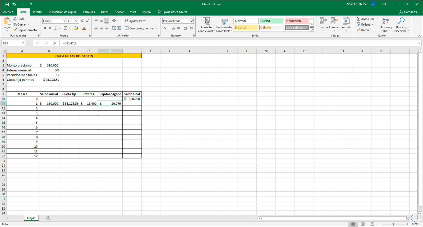
Task: Toggle Ajustar texto wrapping
Action: [x=135, y=21]
